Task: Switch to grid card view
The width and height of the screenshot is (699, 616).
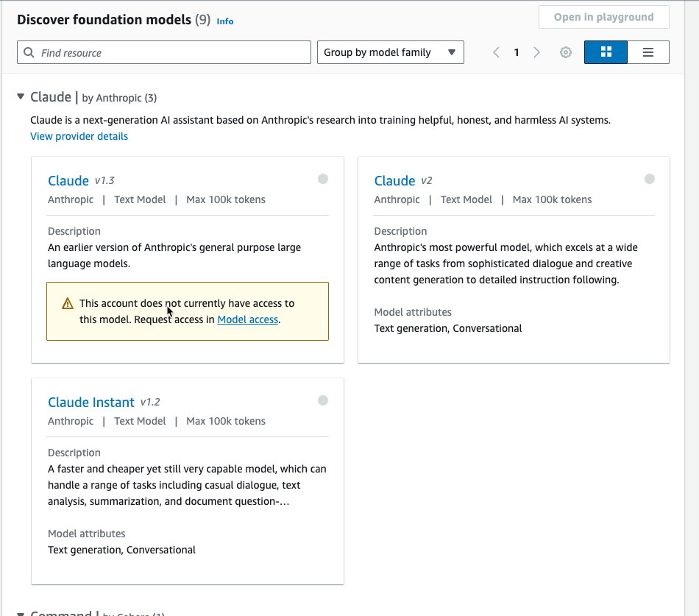Action: pos(606,52)
